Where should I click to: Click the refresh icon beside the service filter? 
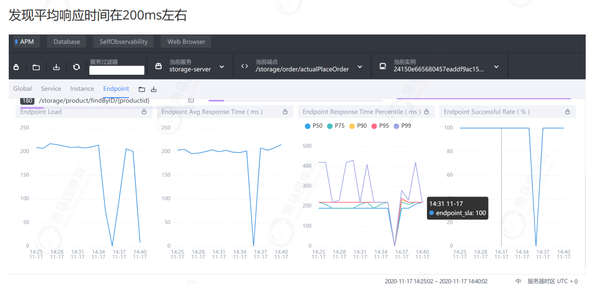(x=76, y=67)
